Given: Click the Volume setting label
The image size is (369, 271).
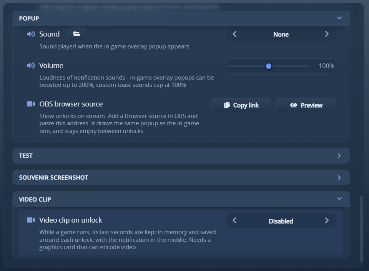Looking at the screenshot, I should point(51,66).
